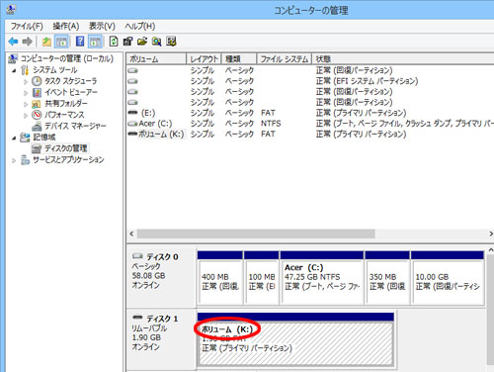Viewport: 494px width, 372px height.
Task: Sort by the レイアウト column header
Action: pos(205,59)
